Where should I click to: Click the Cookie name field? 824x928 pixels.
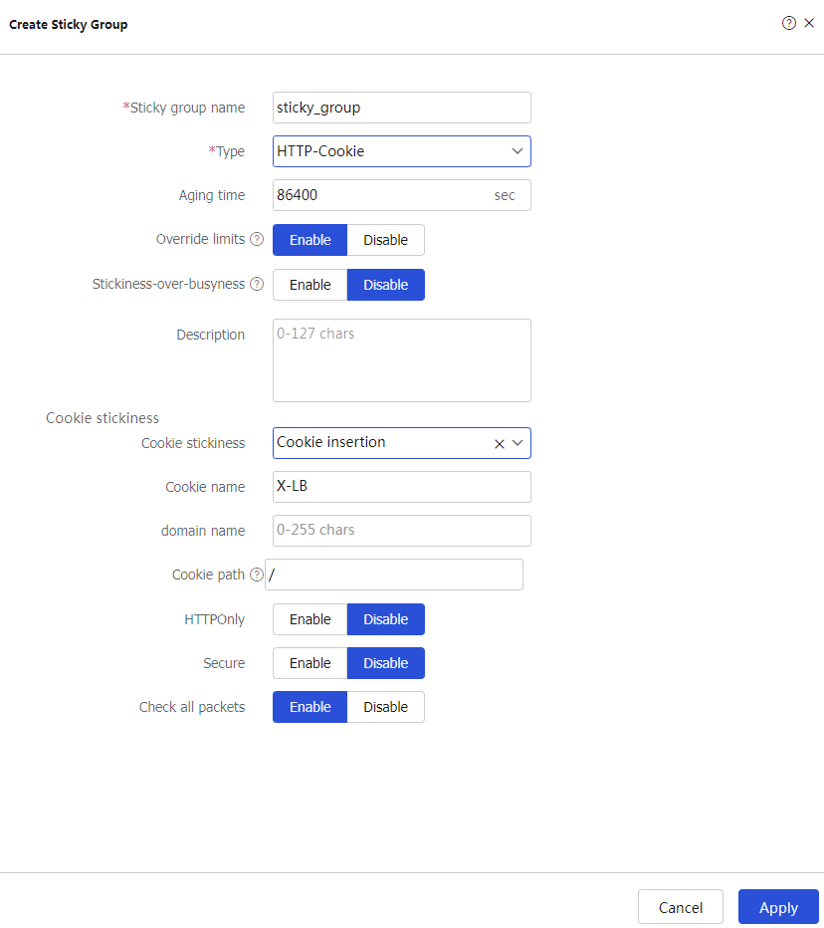pyautogui.click(x=401, y=487)
